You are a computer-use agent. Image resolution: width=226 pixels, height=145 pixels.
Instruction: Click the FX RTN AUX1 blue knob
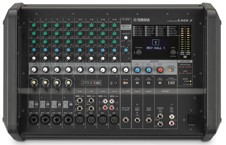tap(126, 50)
